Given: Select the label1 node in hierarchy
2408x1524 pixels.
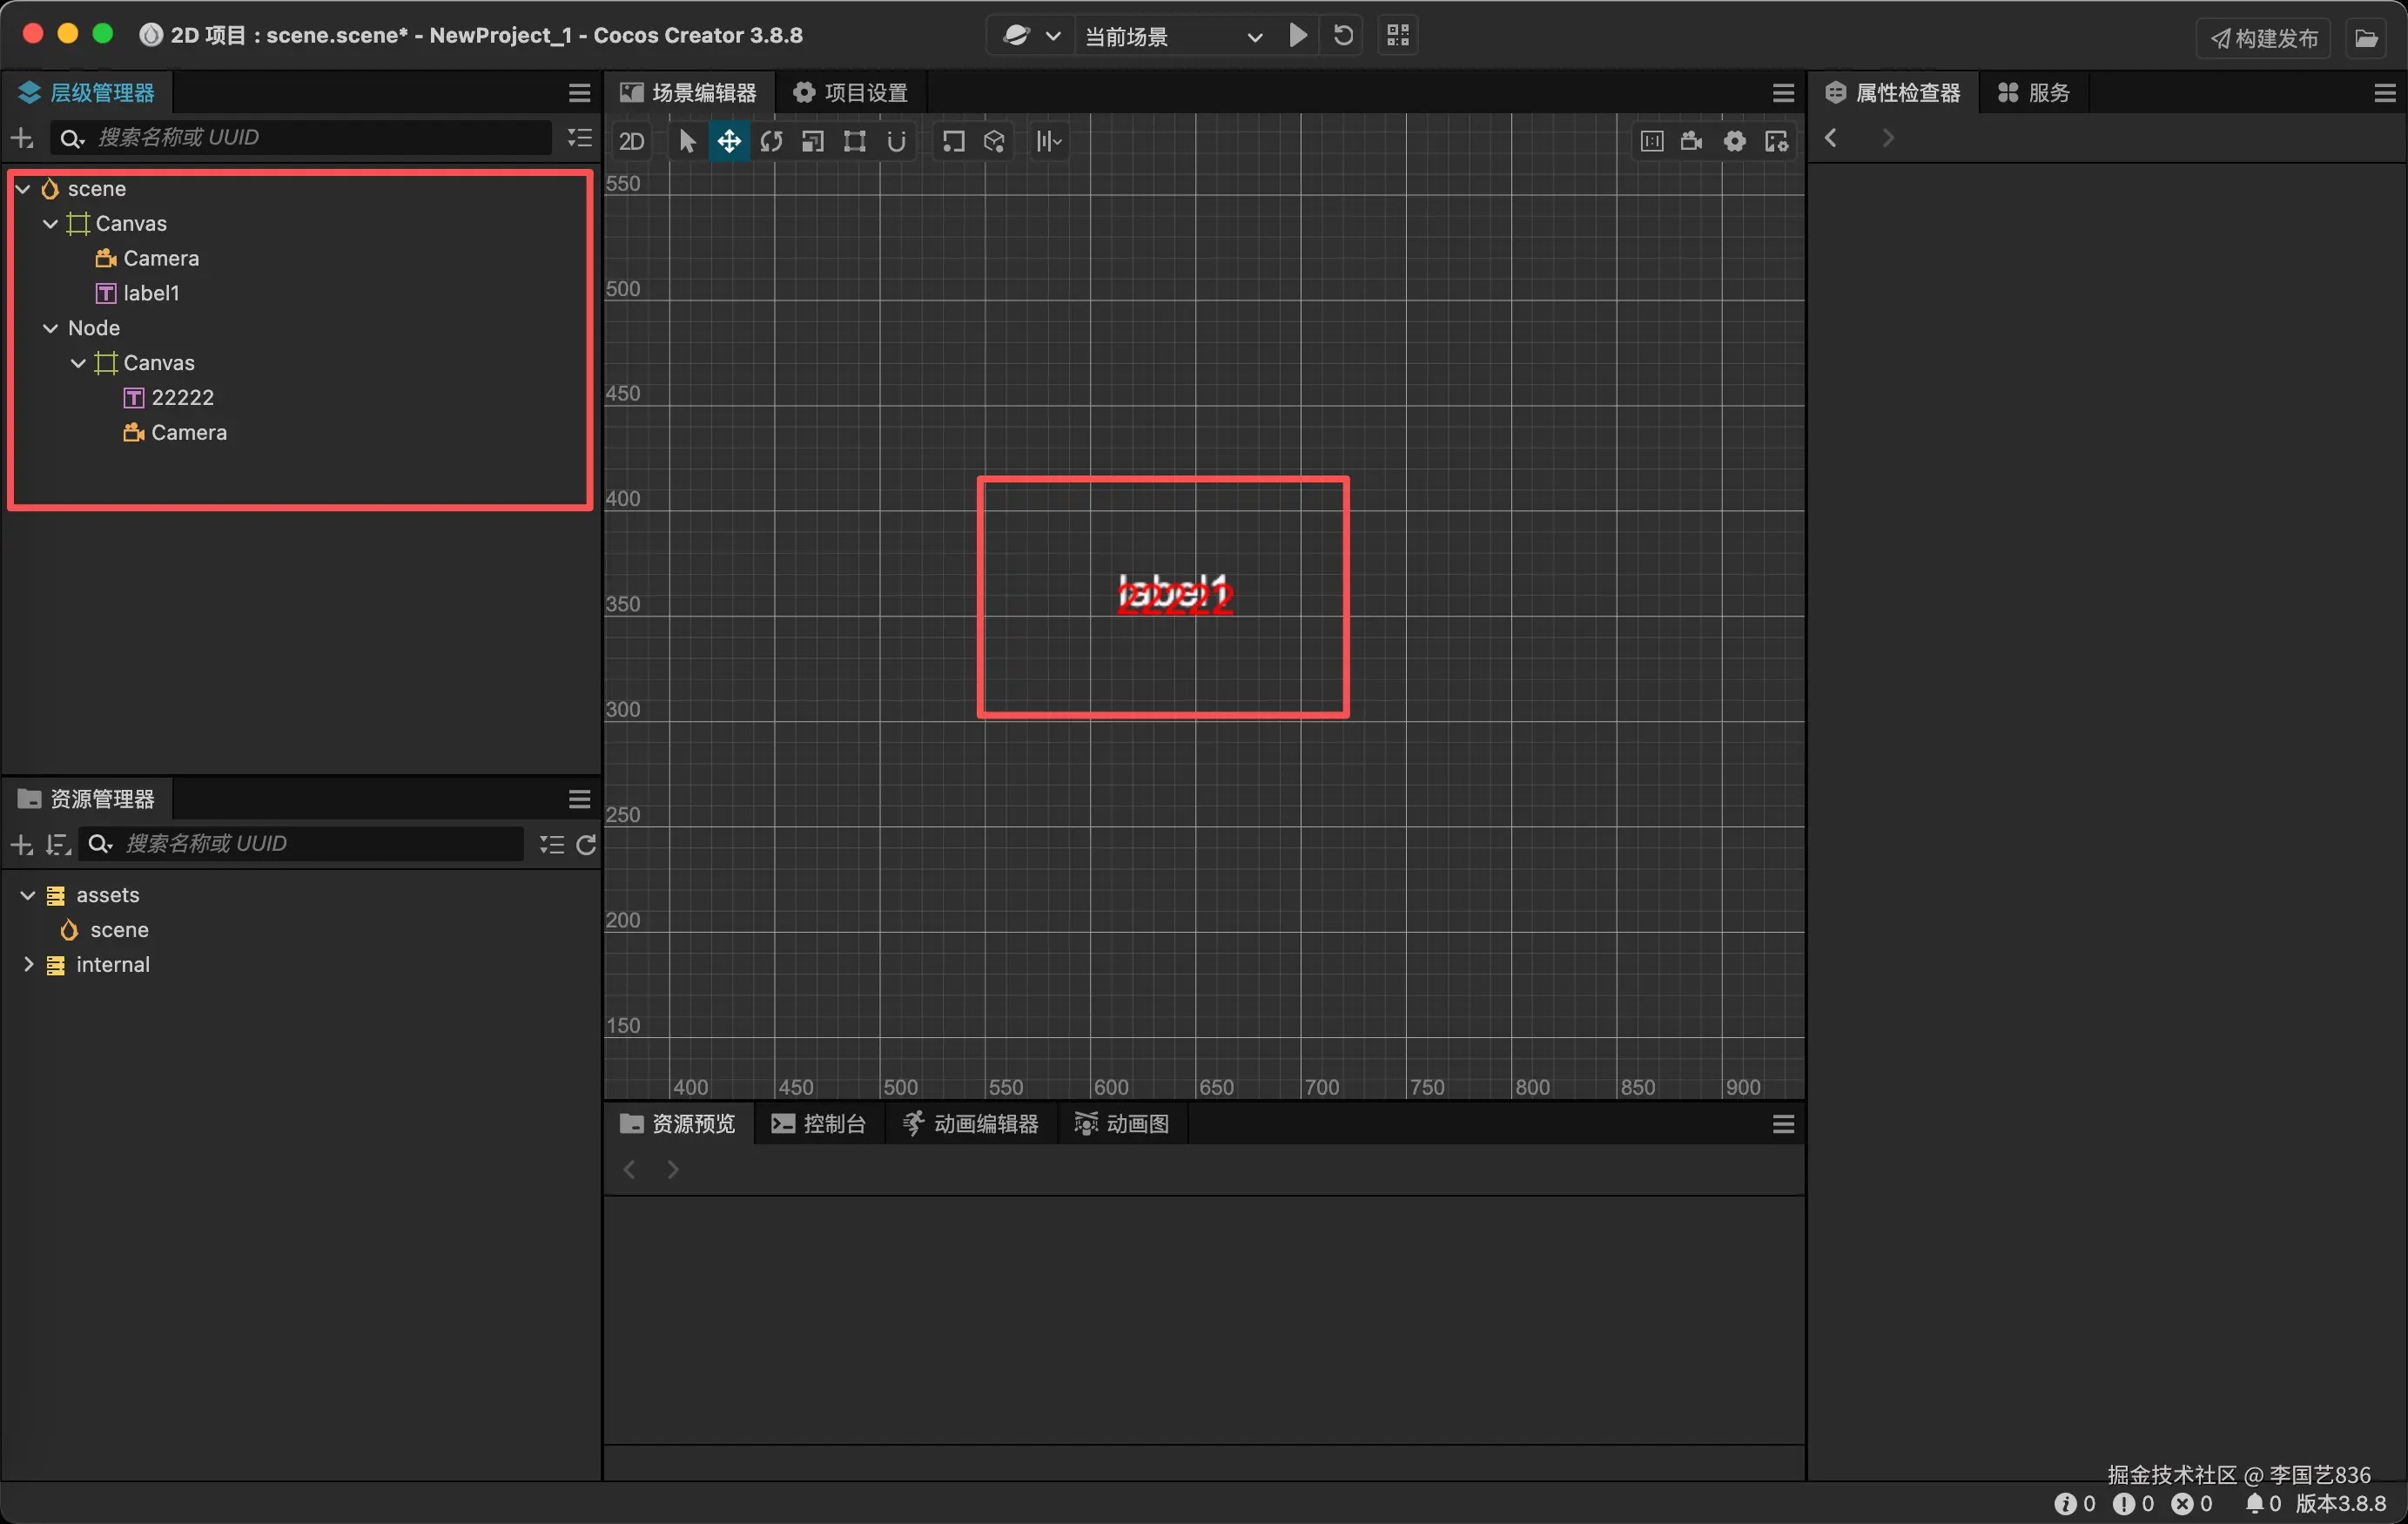Looking at the screenshot, I should tap(151, 293).
